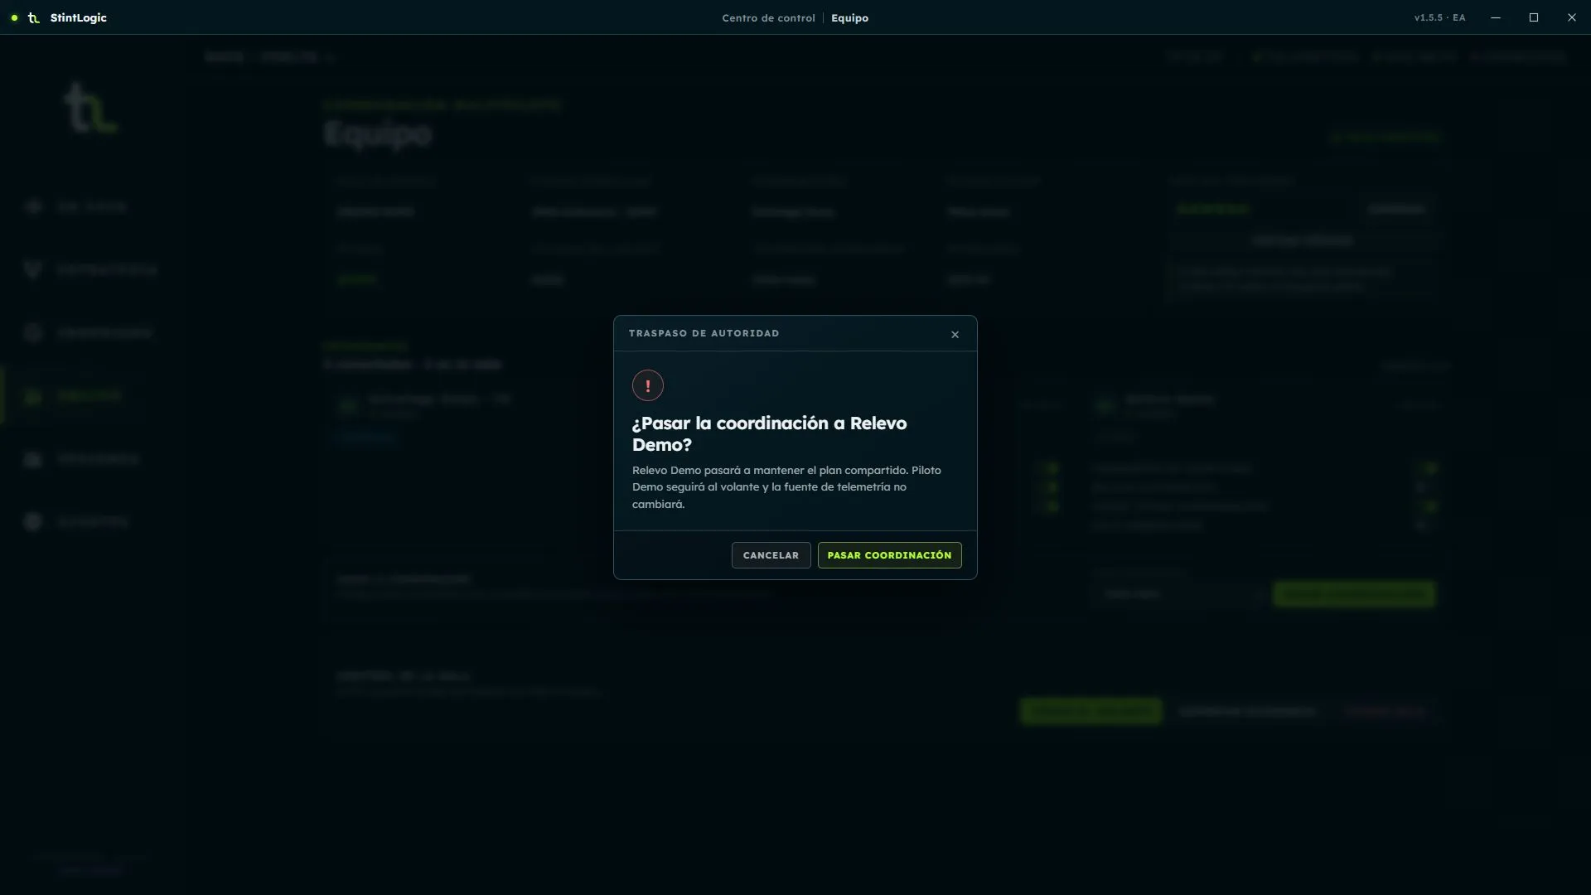Close the StintLogic application window
This screenshot has height=895, width=1591.
pos(1572,17)
